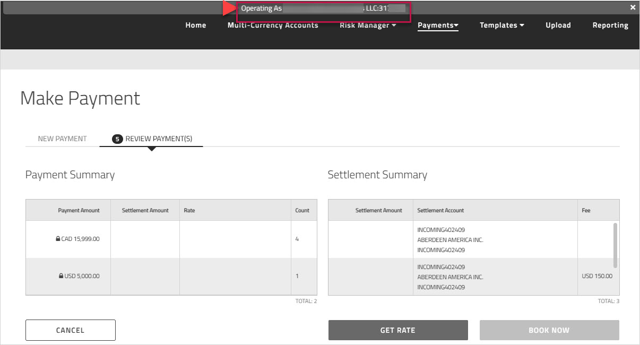Switch to the New Payment tab
Viewport: 640px width, 345px height.
(62, 139)
